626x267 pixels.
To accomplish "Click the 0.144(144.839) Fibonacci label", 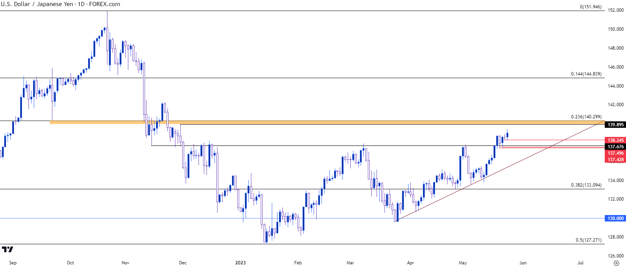I will click(586, 74).
